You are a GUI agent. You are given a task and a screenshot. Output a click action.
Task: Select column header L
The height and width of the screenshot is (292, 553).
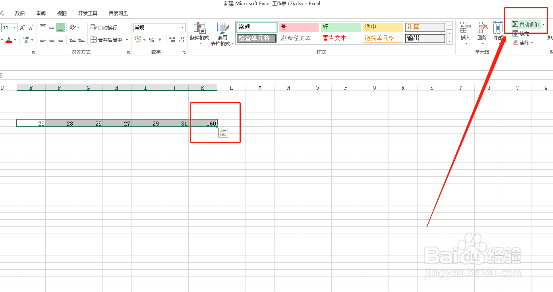point(231,87)
